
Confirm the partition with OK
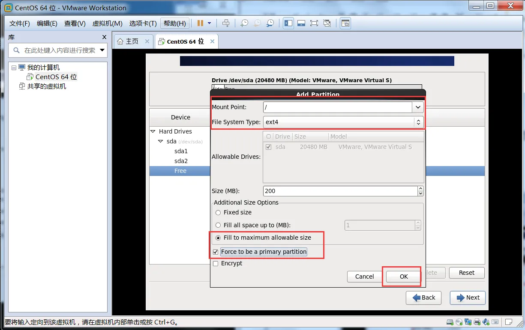(x=404, y=276)
